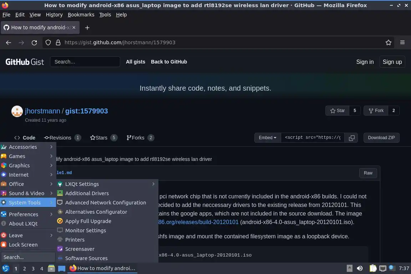Click the site padlock icon
The height and width of the screenshot is (274, 411).
pos(58,42)
